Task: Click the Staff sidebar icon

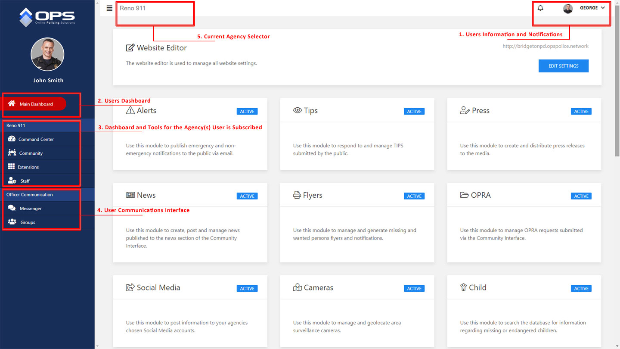Action: (x=12, y=181)
